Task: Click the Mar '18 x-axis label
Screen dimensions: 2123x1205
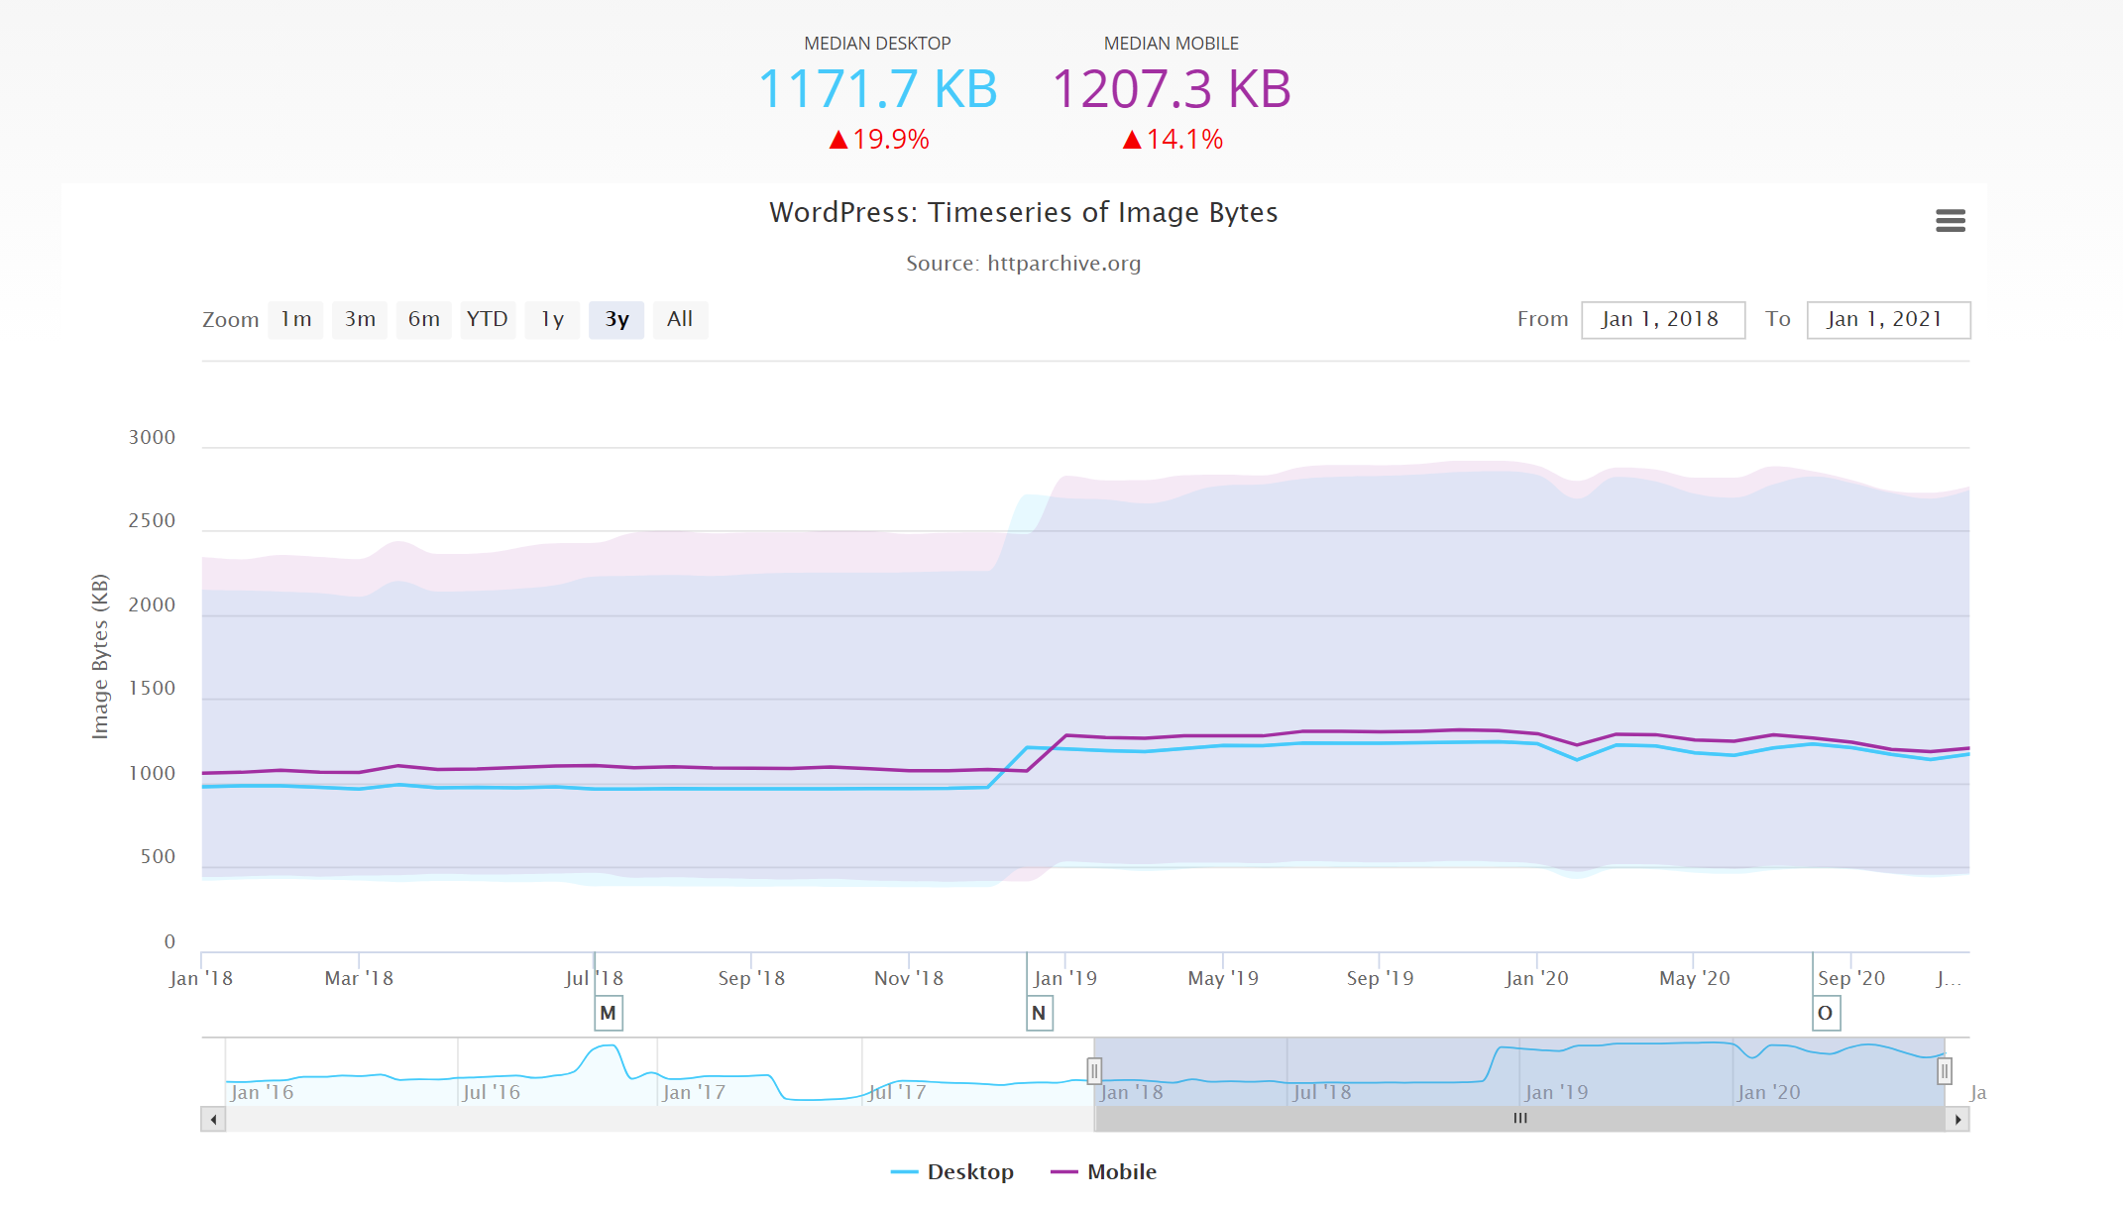Action: click(359, 978)
